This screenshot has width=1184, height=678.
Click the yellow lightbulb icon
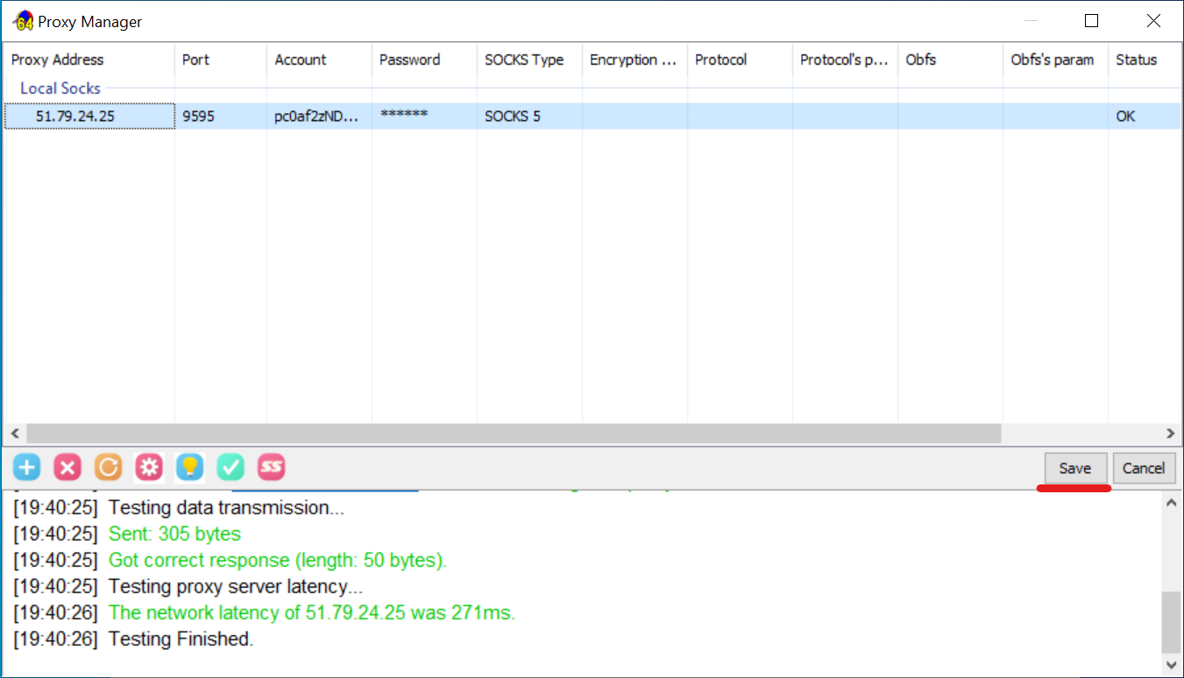point(189,468)
